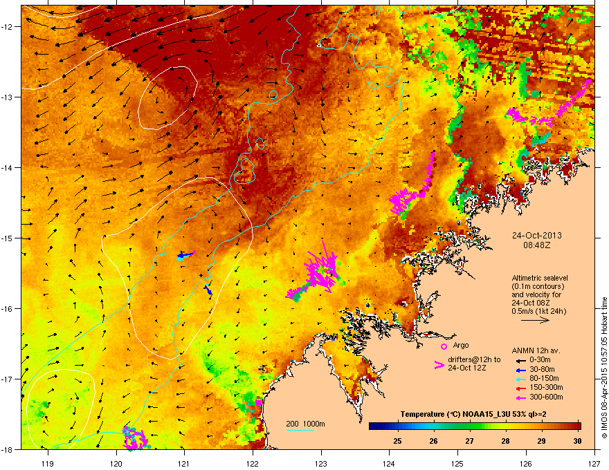Click the blue 30-80m arrow legend icon
The width and height of the screenshot is (609, 470).
tap(520, 370)
